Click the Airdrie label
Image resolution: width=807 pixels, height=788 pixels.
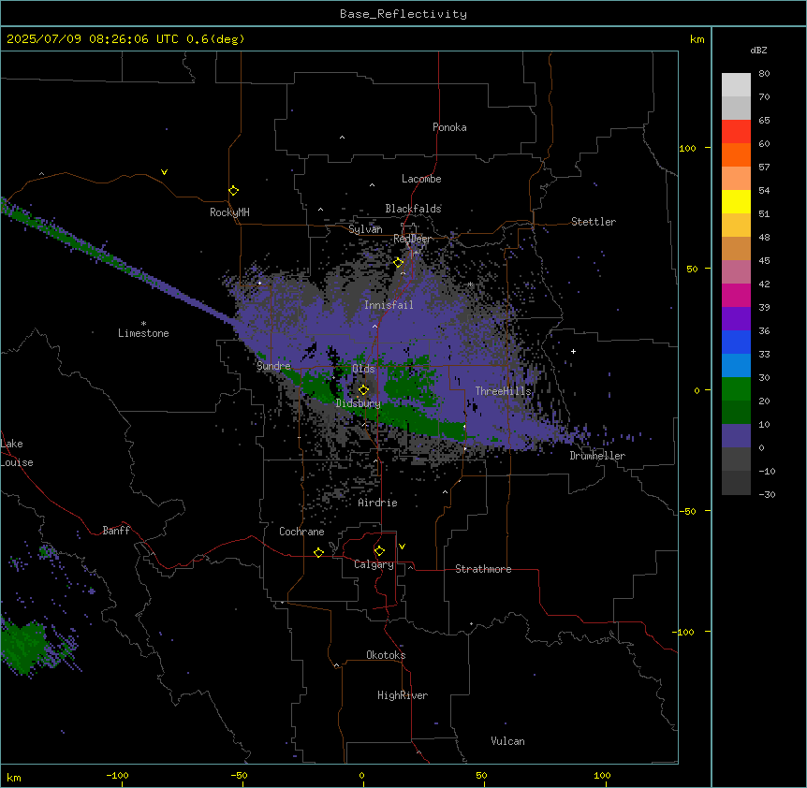pos(378,503)
